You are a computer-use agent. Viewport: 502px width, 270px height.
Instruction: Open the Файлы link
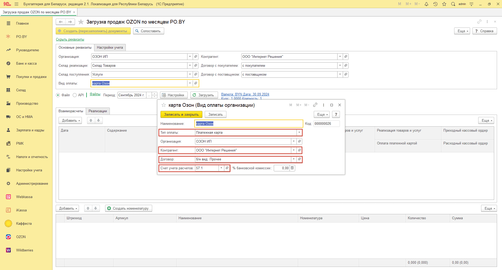click(x=95, y=94)
